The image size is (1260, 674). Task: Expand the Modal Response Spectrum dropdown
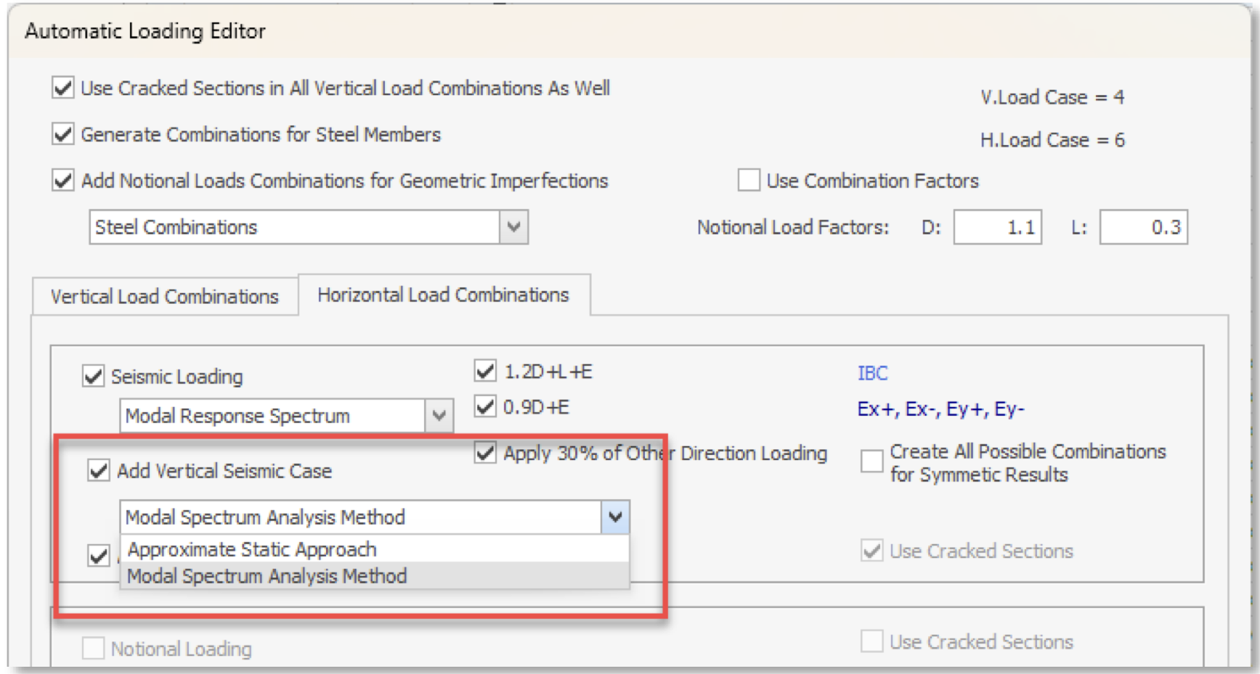pos(439,416)
